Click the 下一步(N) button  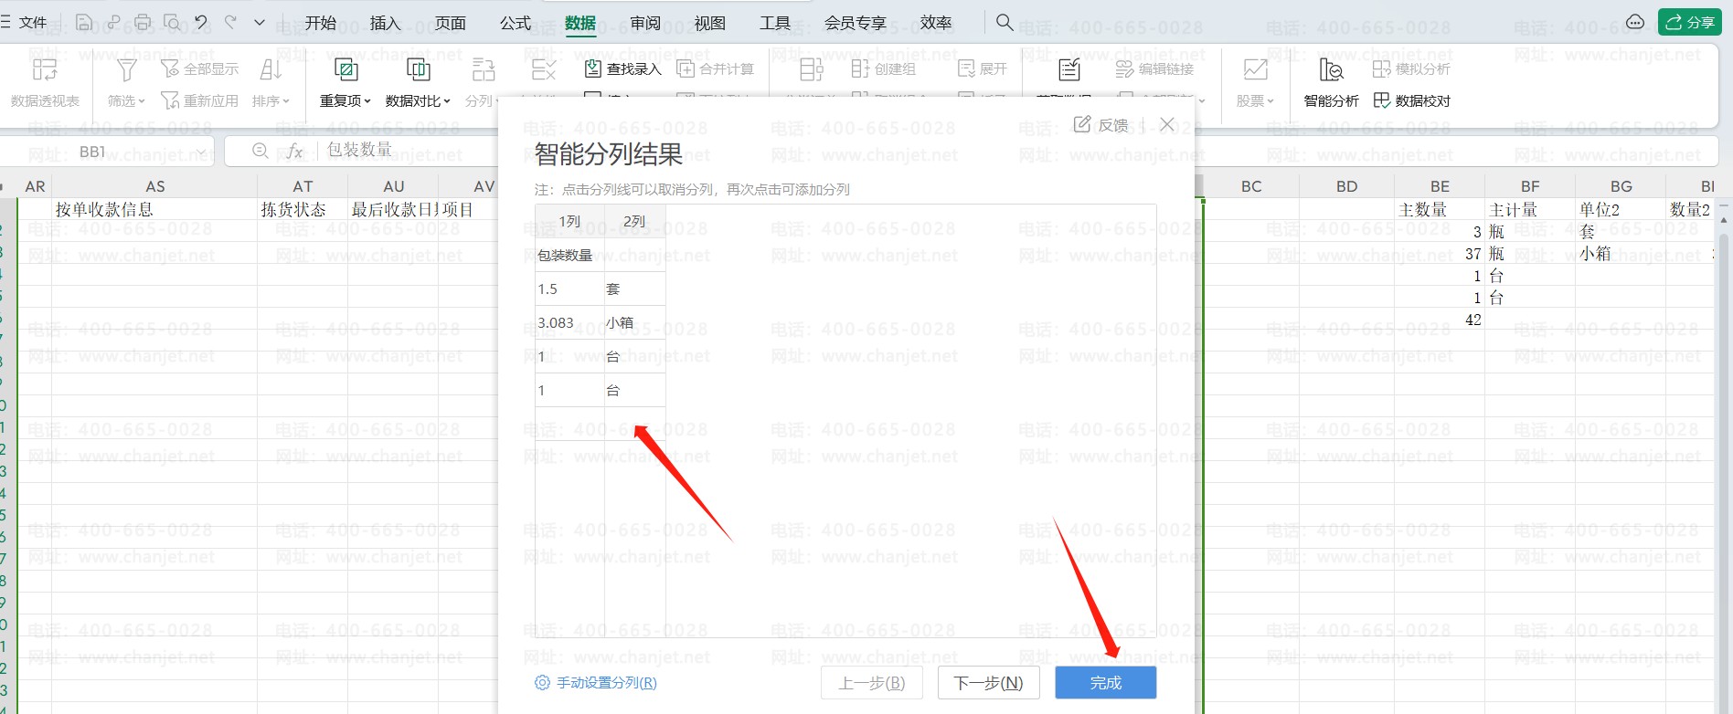[x=988, y=683]
